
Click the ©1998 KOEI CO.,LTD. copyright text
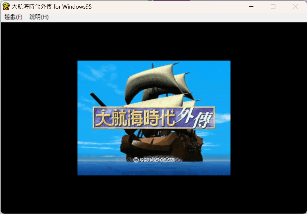click(154, 160)
